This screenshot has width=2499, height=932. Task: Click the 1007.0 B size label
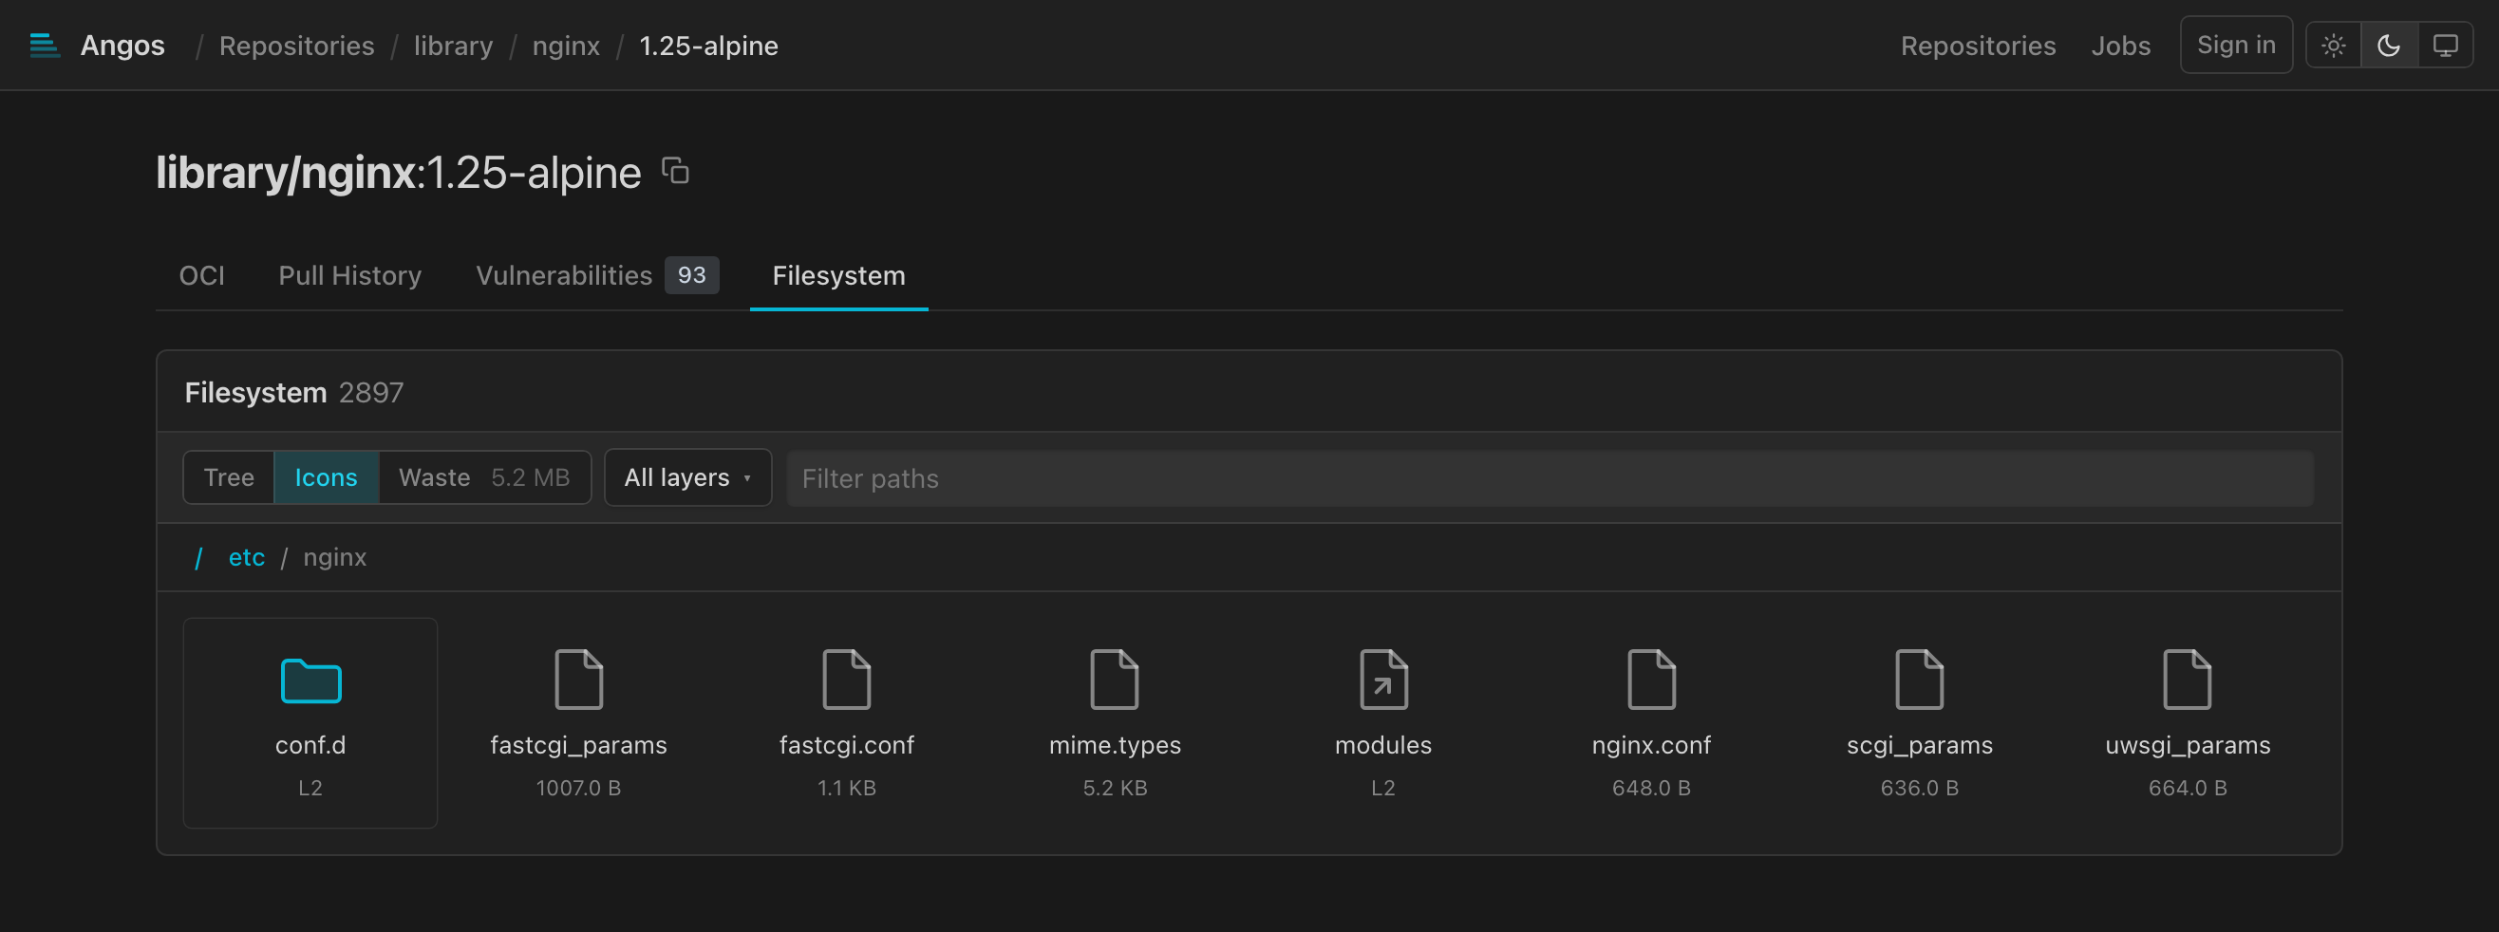(578, 788)
